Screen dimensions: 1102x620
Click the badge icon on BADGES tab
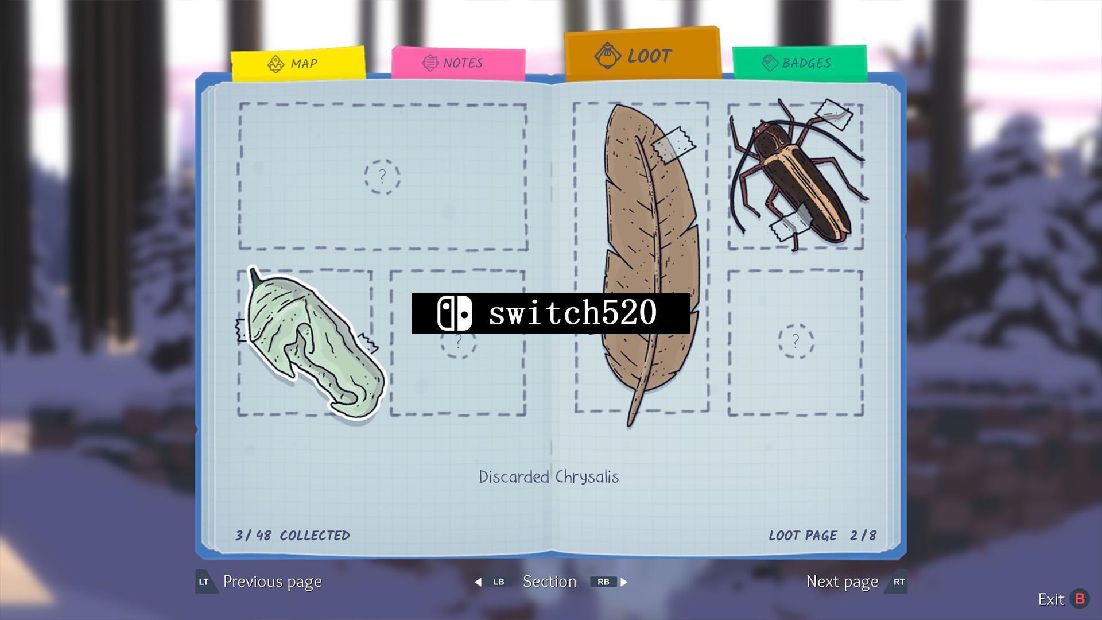pos(770,62)
